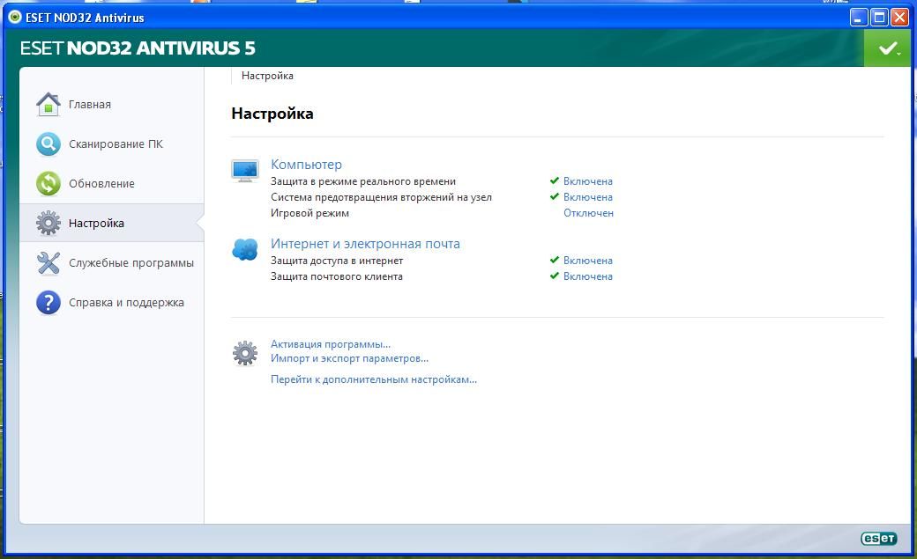Viewport: 917px width, 559px height.
Task: Click the green Update arrows icon
Action: (48, 183)
